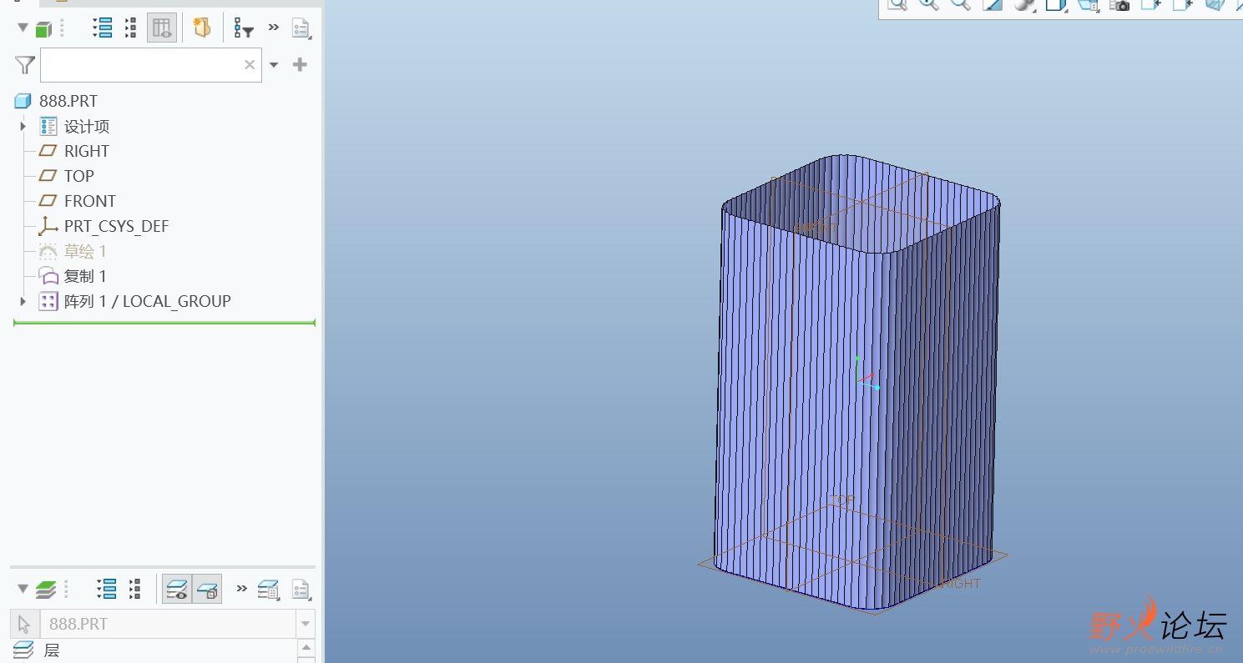Click the TOP datum plane label in viewport

(x=842, y=500)
